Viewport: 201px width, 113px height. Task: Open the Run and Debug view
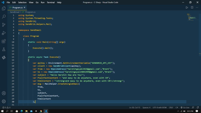click(4, 33)
